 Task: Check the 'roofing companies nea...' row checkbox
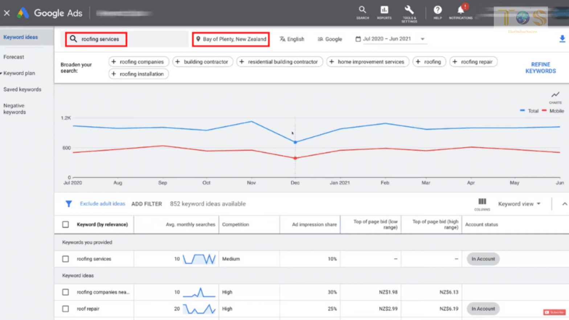pyautogui.click(x=65, y=292)
